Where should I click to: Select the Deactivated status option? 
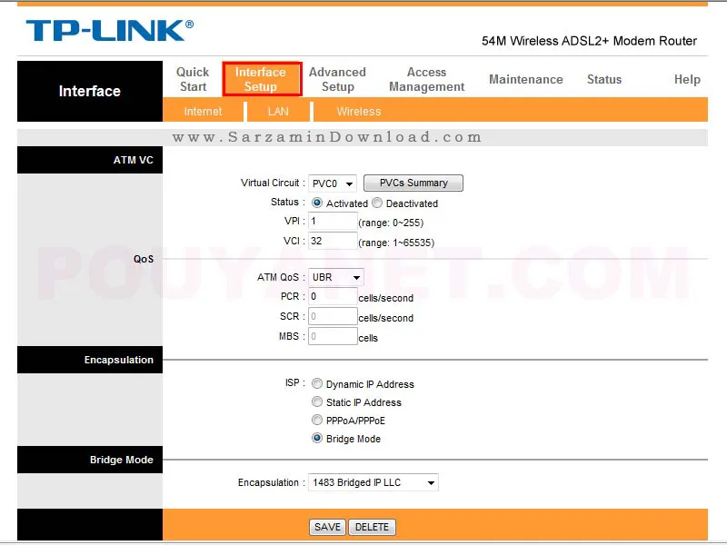(377, 203)
